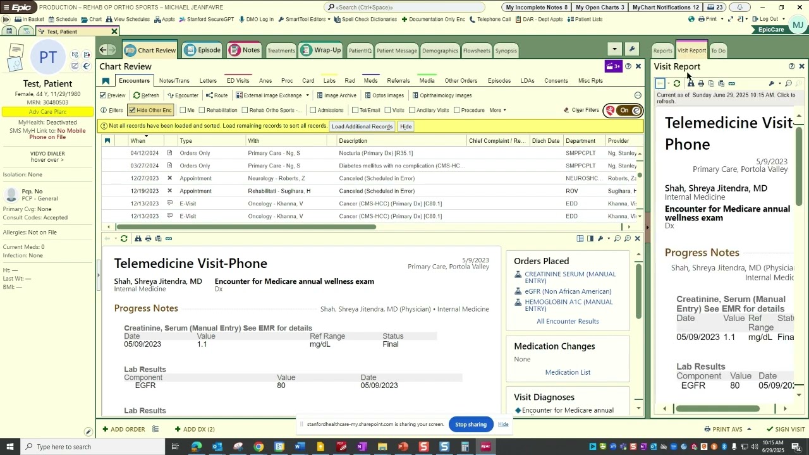
Task: Uncheck Hide Other Enc filter
Action: [x=132, y=110]
